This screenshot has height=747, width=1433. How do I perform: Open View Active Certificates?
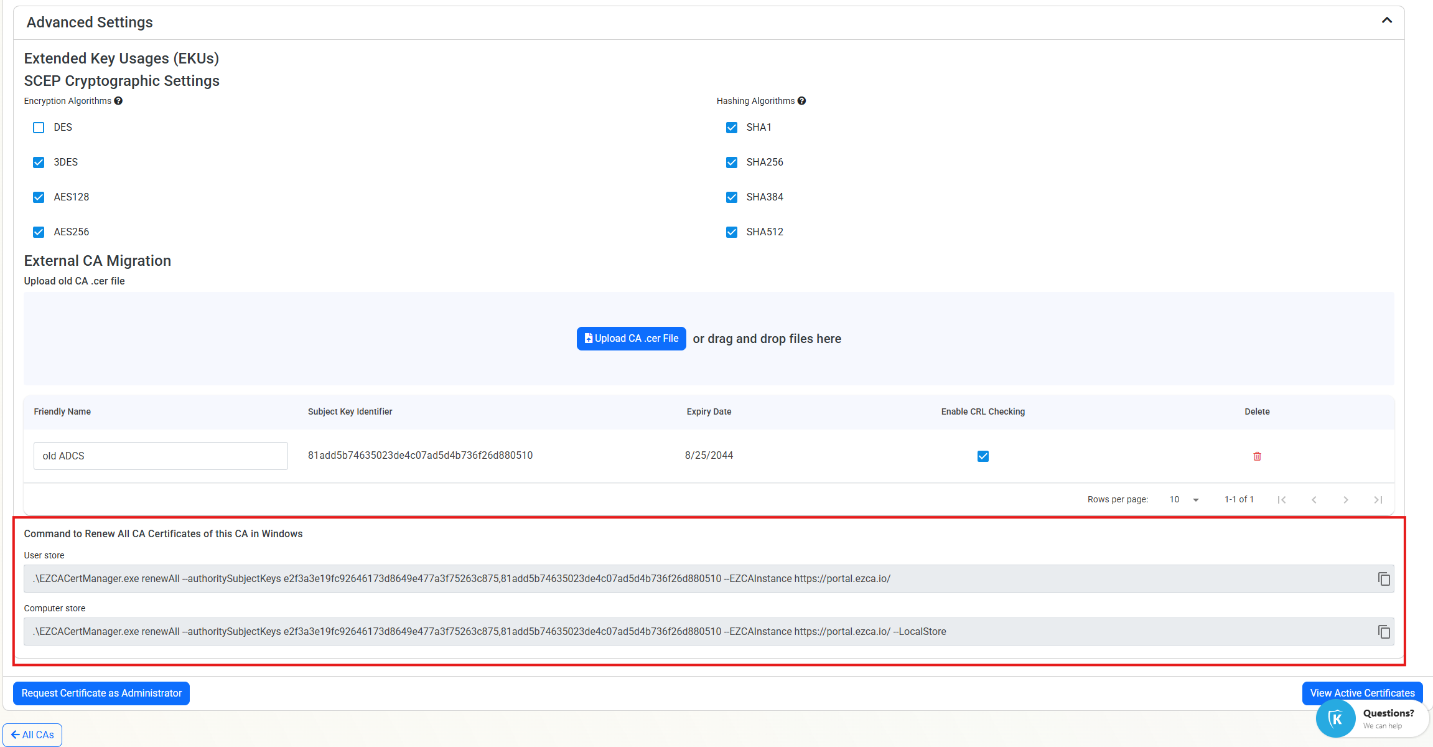[x=1362, y=693]
